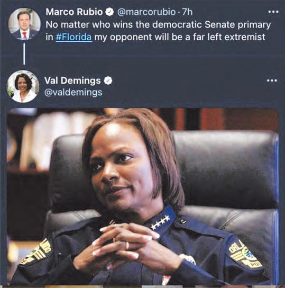Click verified badge beside Val Demings
Viewport: 285px width, 288px height.
click(108, 81)
